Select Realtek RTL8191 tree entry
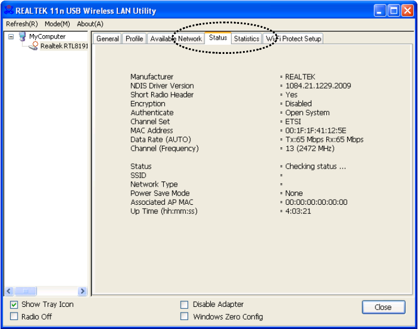Screen dimensions: 418x329 pyautogui.click(x=64, y=46)
